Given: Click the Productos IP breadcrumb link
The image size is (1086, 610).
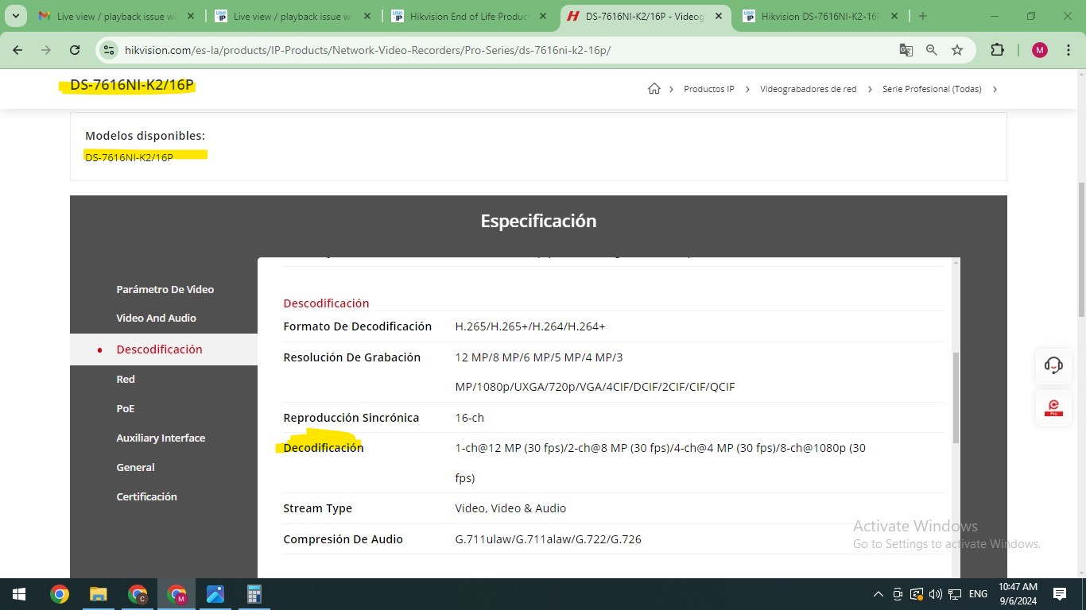Looking at the screenshot, I should (x=708, y=89).
